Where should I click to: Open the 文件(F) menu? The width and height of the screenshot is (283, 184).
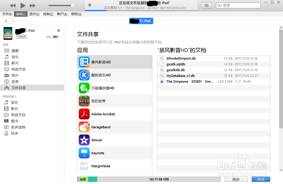7,14
